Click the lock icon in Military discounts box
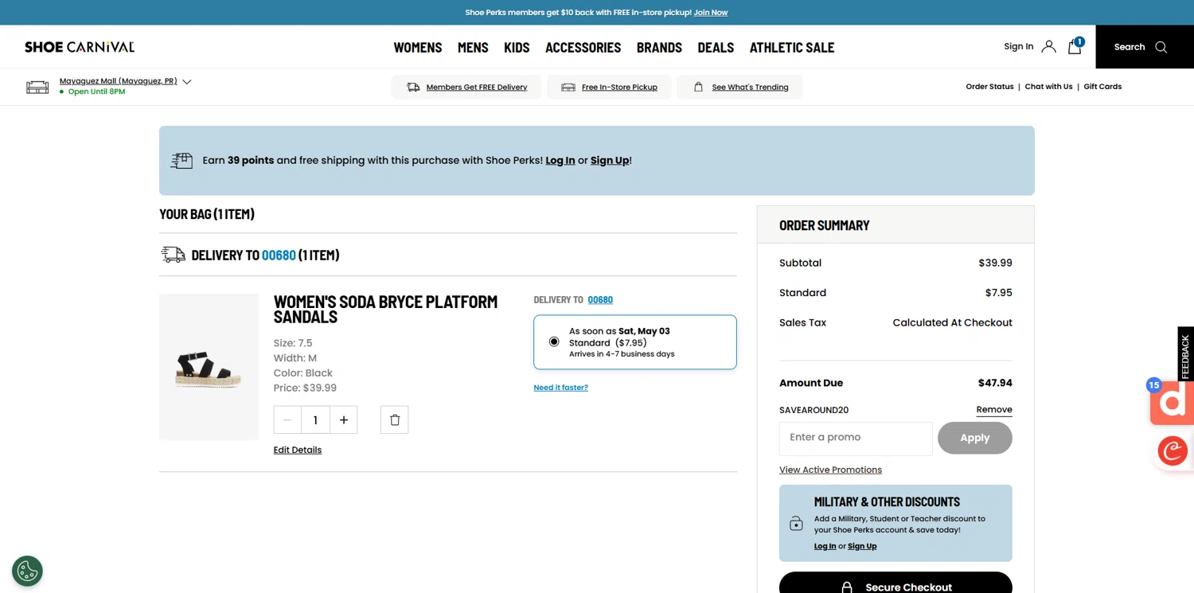 (x=796, y=524)
